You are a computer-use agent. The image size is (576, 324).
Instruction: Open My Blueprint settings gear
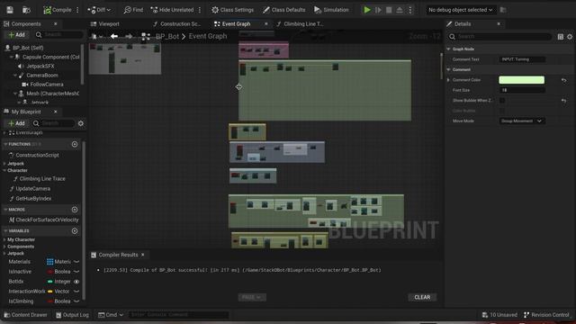coord(81,123)
